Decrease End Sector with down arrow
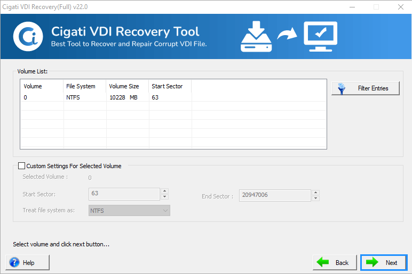 click(x=315, y=198)
